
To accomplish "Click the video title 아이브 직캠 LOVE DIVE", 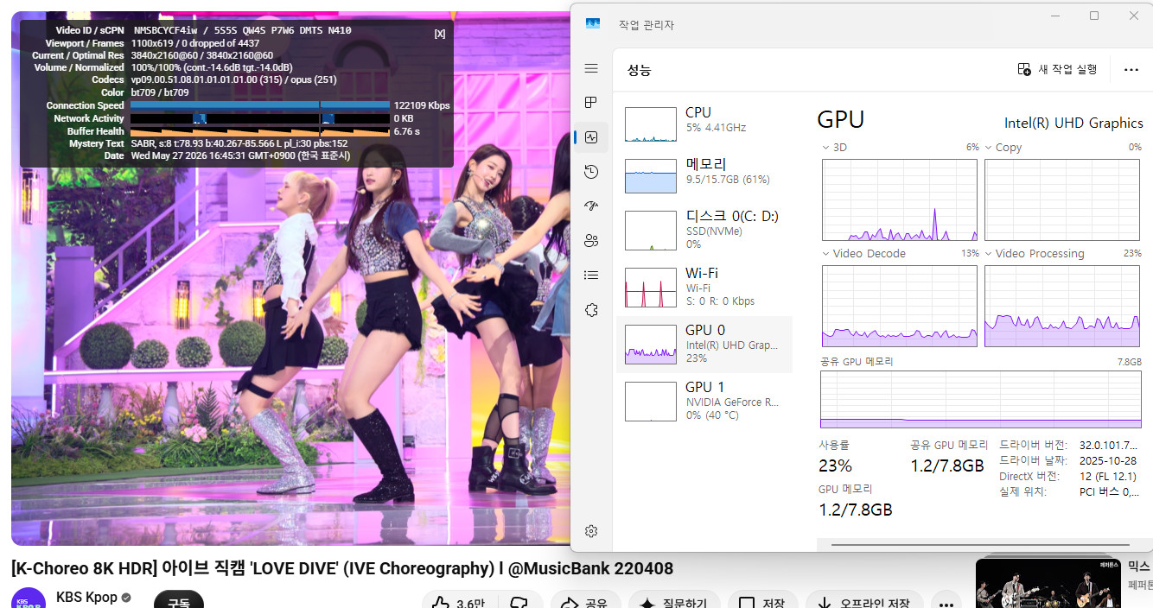I will tap(341, 568).
